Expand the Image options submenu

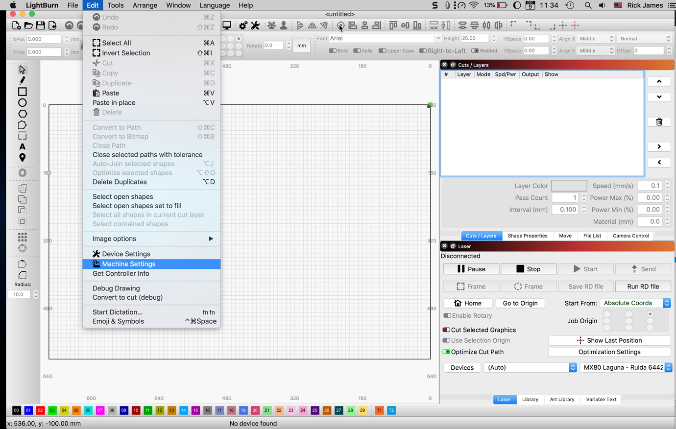152,239
